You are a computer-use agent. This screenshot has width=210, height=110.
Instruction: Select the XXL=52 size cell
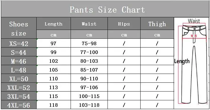19,87
